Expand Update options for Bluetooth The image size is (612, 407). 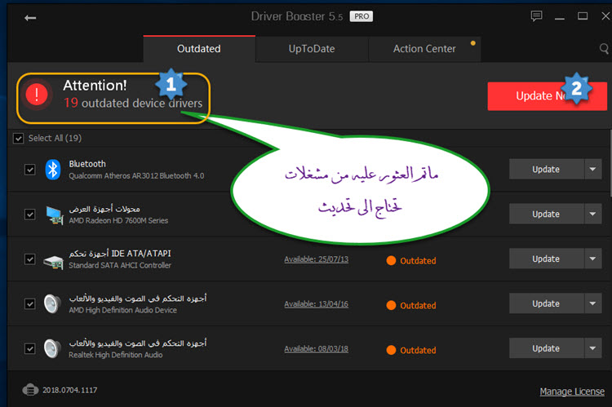[x=593, y=170]
